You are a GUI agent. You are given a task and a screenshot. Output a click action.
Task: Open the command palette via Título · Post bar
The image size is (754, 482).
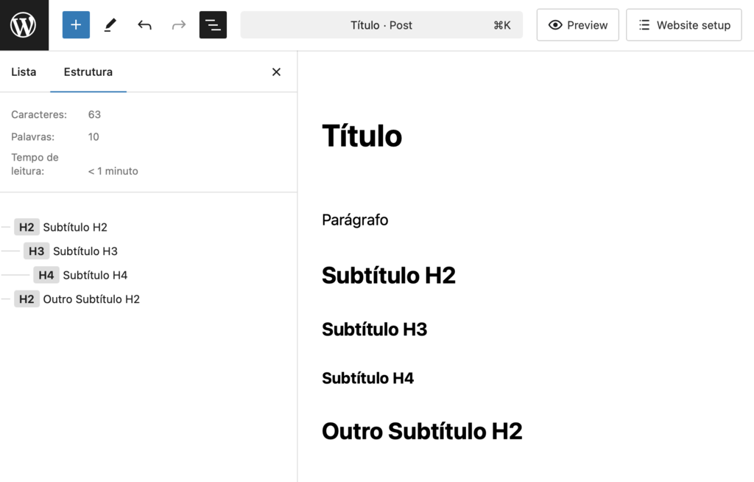click(x=381, y=24)
